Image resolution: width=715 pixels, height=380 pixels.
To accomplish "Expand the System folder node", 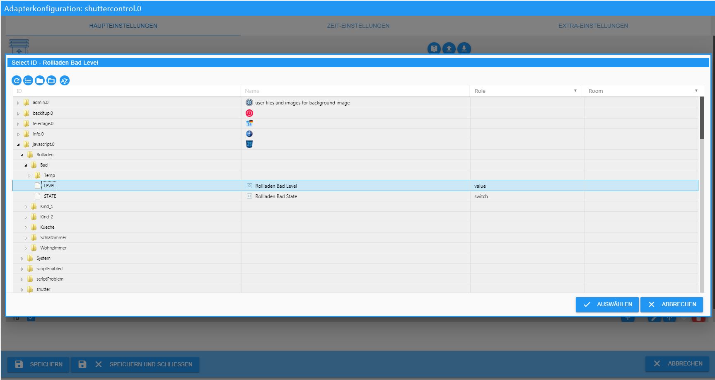I will (x=22, y=259).
